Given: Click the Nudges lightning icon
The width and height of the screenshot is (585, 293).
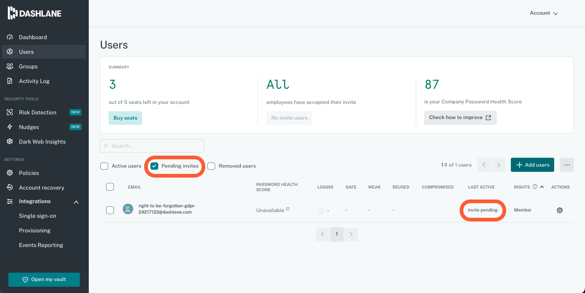Looking at the screenshot, I should click(9, 127).
